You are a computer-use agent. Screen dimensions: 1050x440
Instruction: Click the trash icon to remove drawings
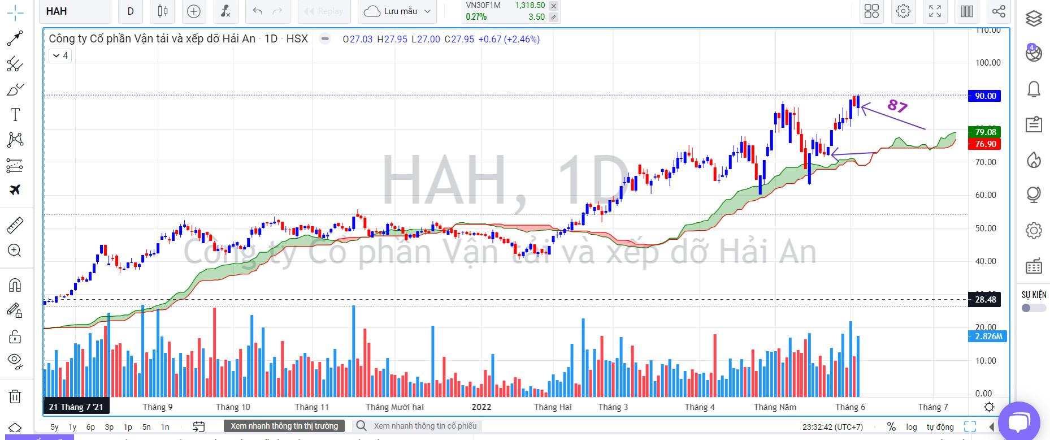[x=15, y=396]
